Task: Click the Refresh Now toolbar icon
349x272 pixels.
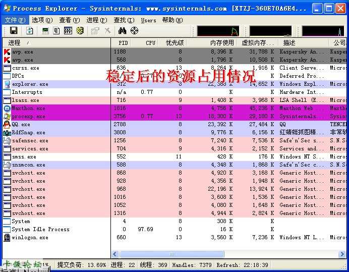Action: click(x=29, y=30)
